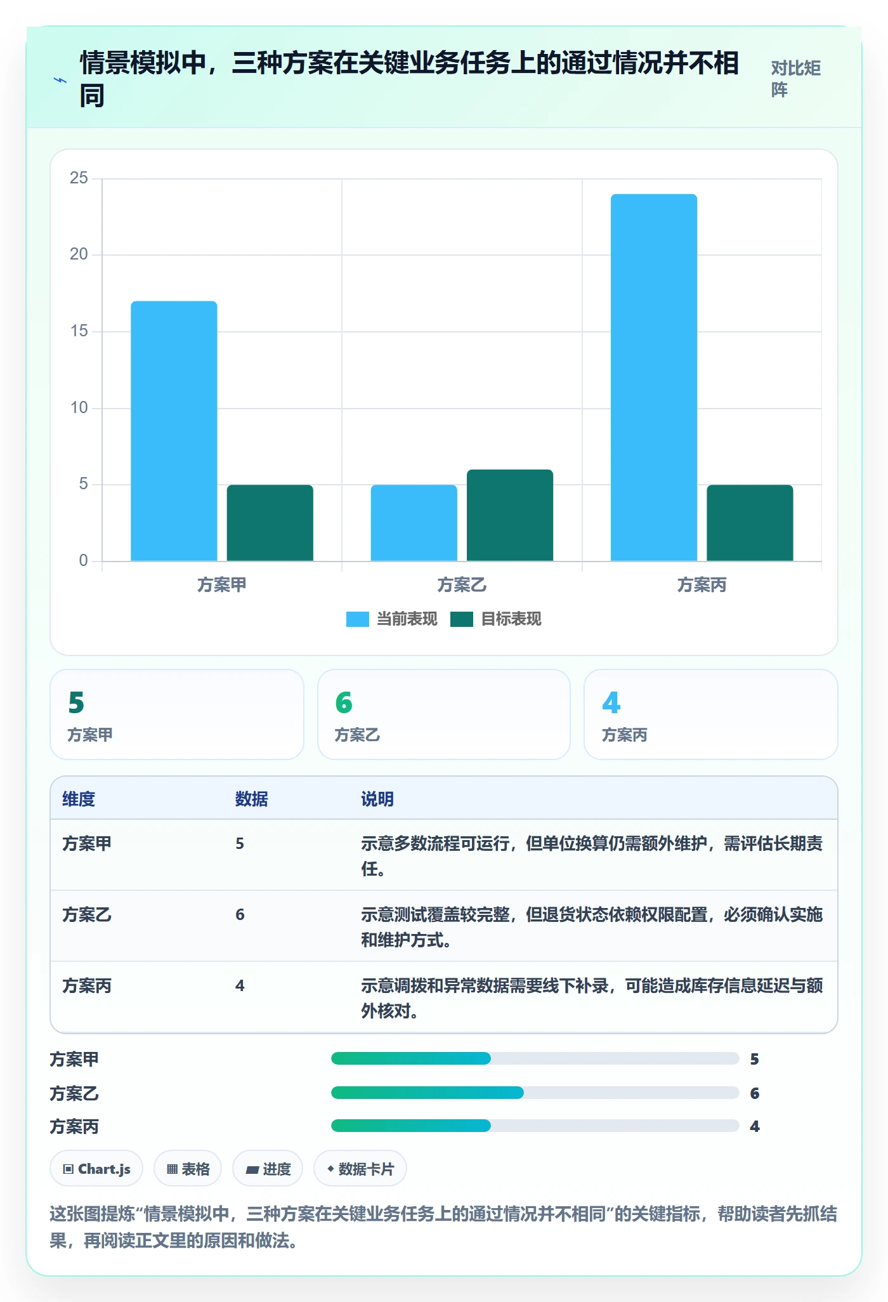Click the teal 目标表现 bar for 方案乙
This screenshot has width=888, height=1302.
[510, 515]
